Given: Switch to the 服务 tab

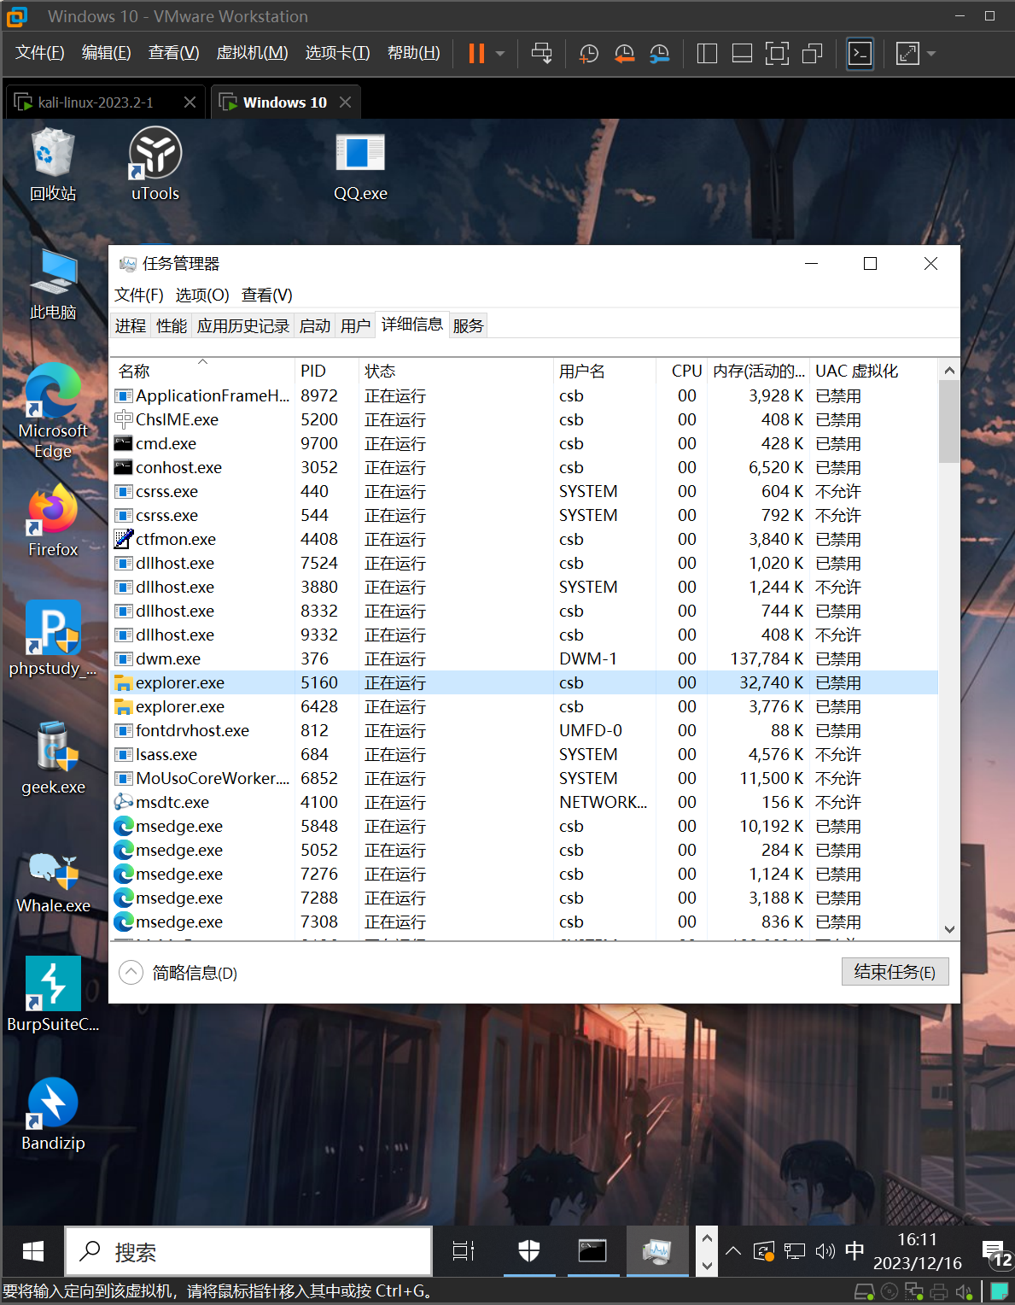Looking at the screenshot, I should (x=468, y=325).
